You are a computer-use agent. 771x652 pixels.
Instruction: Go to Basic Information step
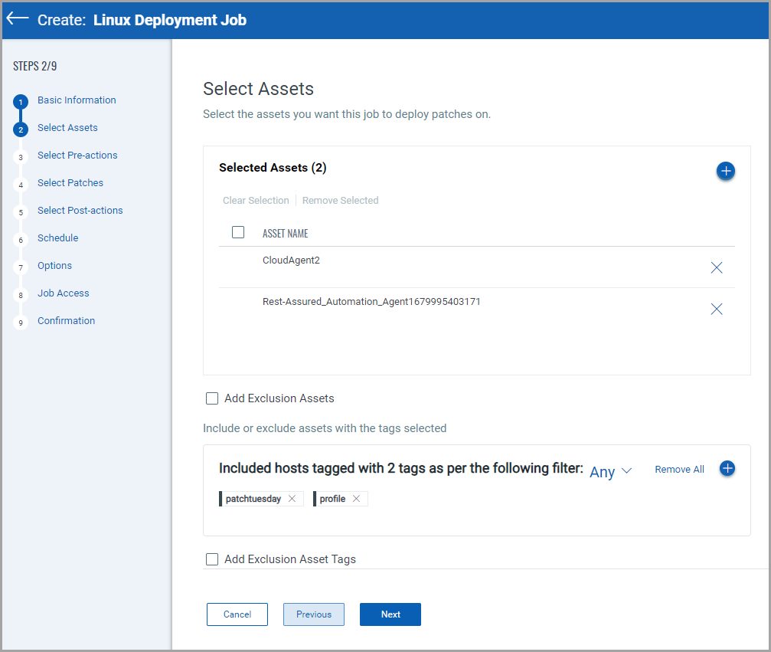coord(77,100)
